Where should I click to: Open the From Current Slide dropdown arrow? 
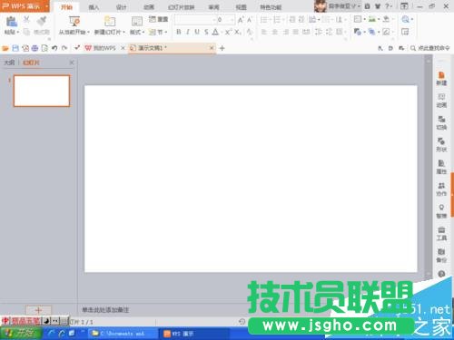point(88,32)
